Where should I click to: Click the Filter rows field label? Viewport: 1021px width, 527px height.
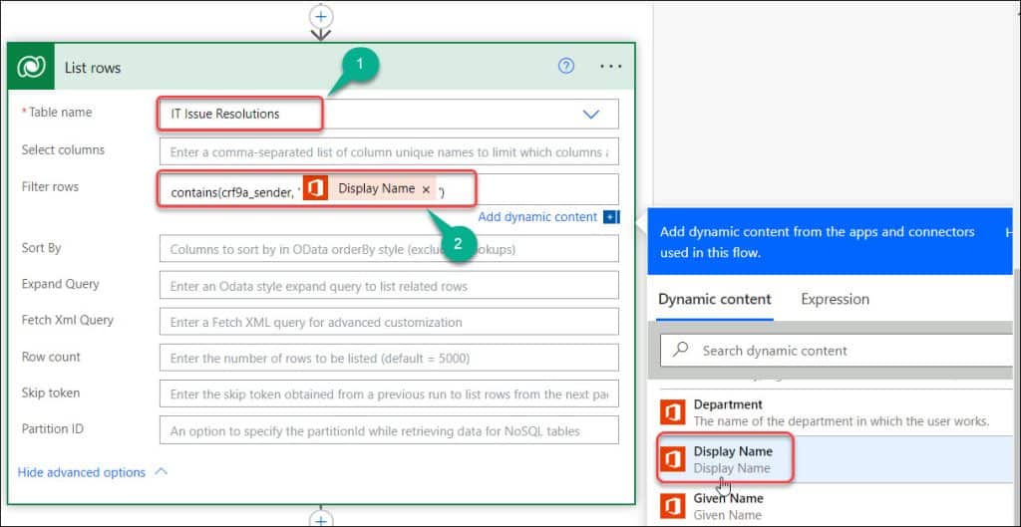tap(50, 187)
